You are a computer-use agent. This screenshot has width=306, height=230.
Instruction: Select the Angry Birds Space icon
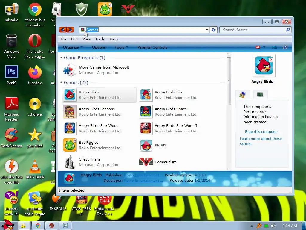pos(146,111)
